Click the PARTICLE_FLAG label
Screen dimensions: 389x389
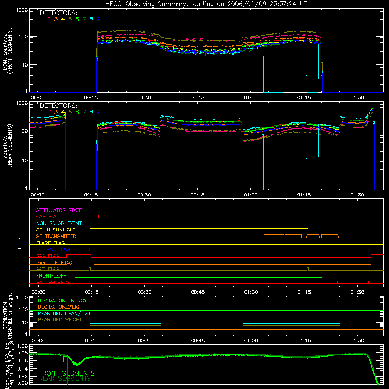pyautogui.click(x=54, y=263)
